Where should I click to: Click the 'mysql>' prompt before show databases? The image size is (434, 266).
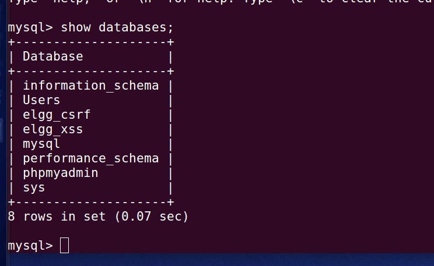coord(30,27)
